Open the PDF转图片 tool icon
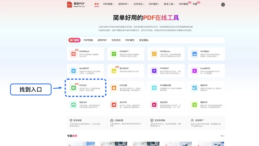This screenshot has width=259, height=146. pyautogui.click(x=194, y=54)
